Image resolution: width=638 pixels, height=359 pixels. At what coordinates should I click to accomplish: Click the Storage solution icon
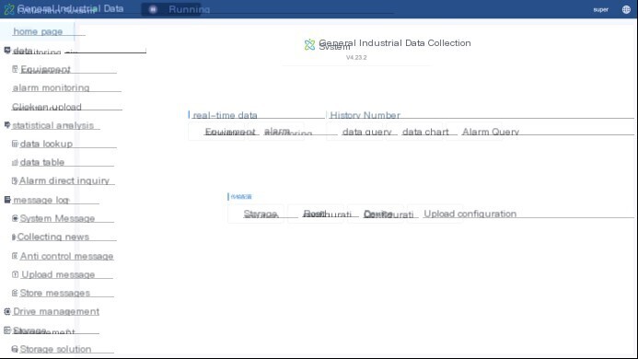[15, 349]
